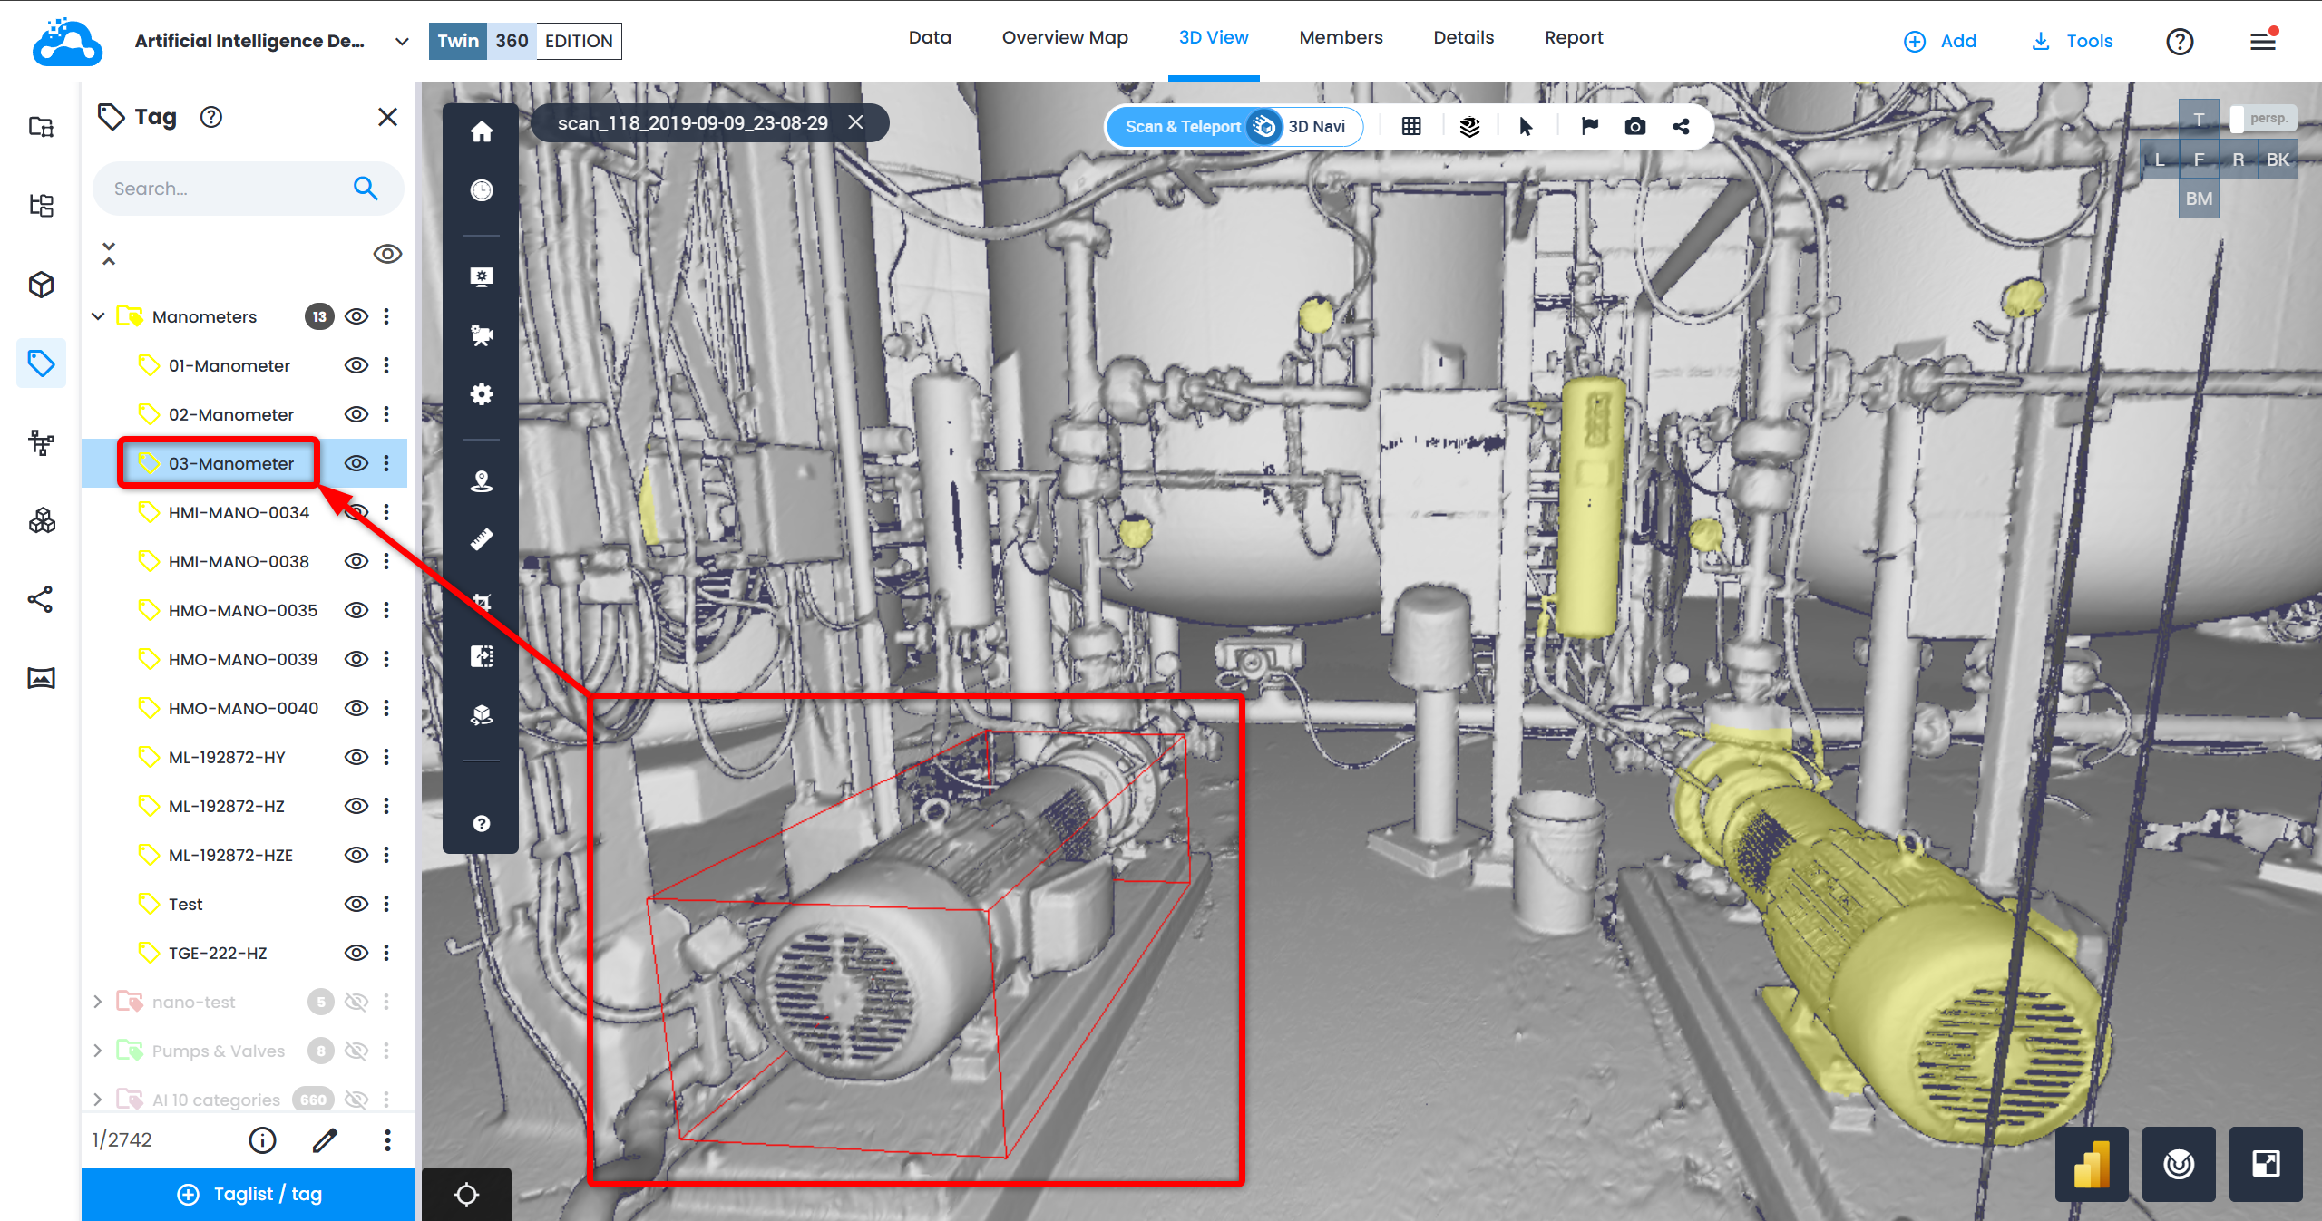Select the measure ruler tool
The height and width of the screenshot is (1221, 2322).
[482, 540]
